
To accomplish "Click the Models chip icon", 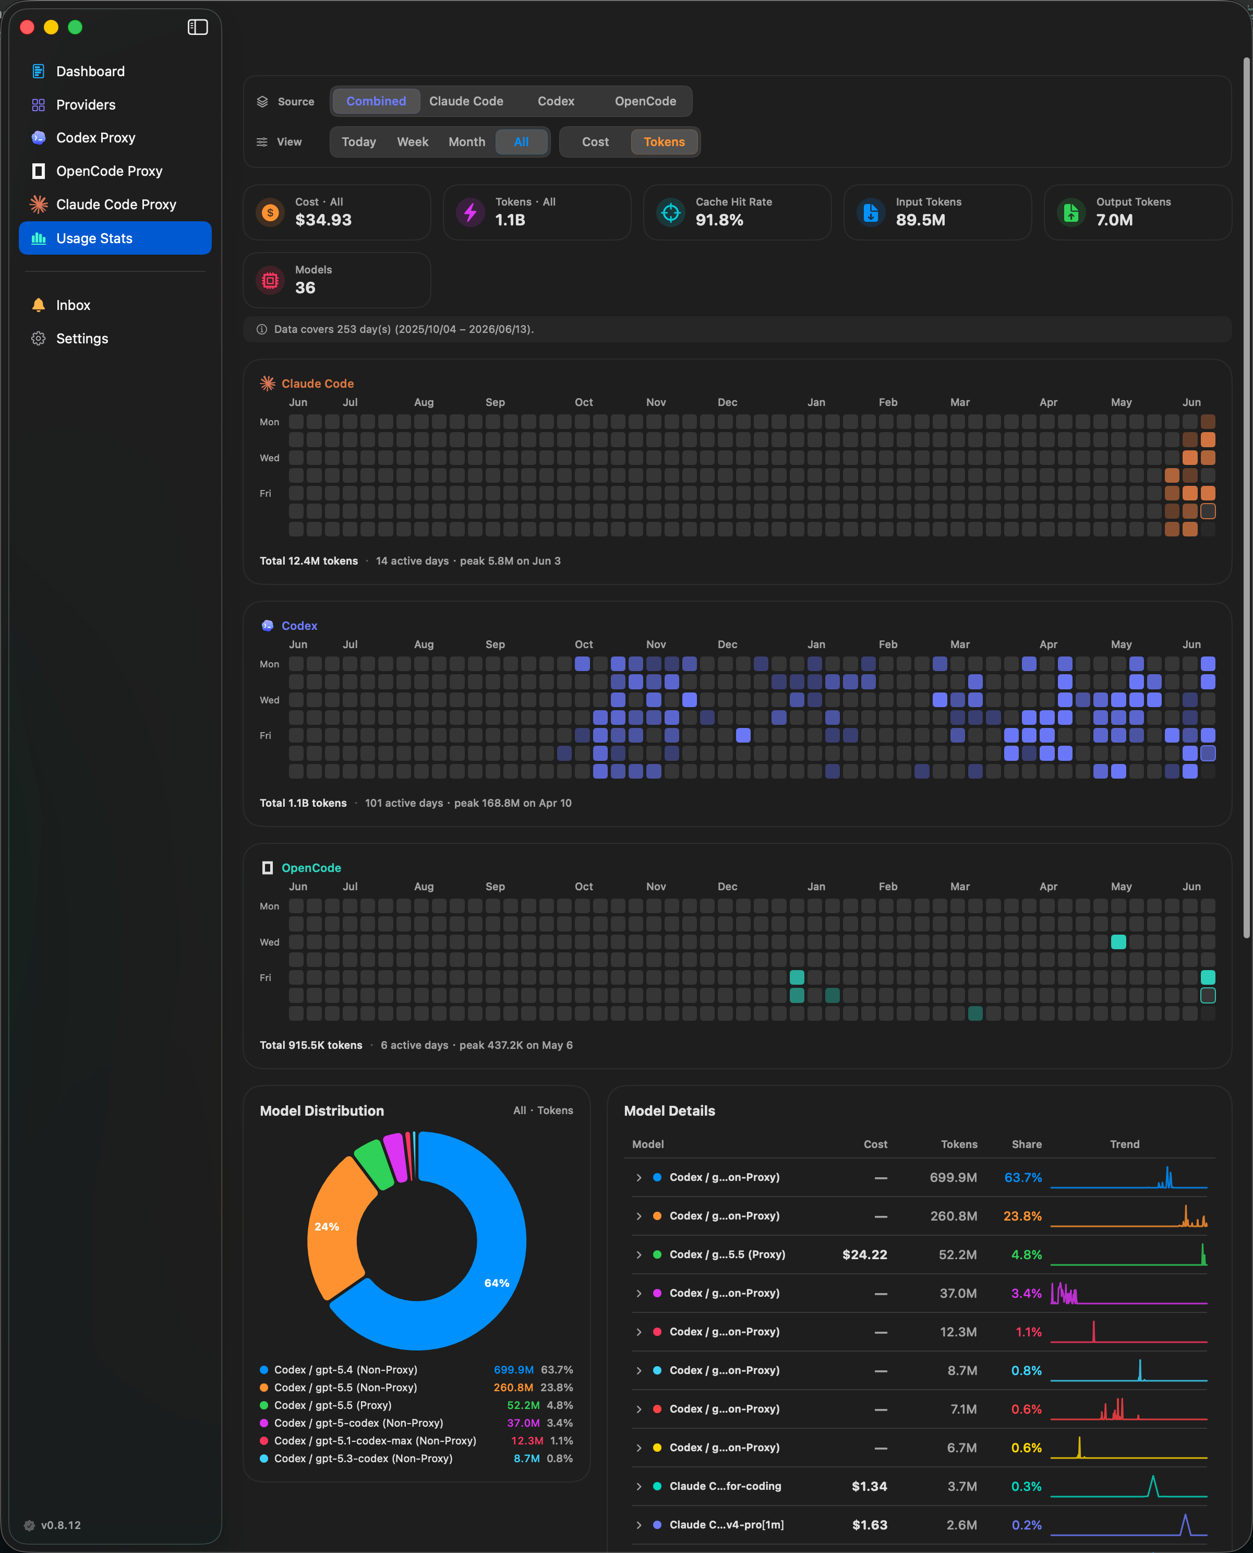I will [270, 280].
